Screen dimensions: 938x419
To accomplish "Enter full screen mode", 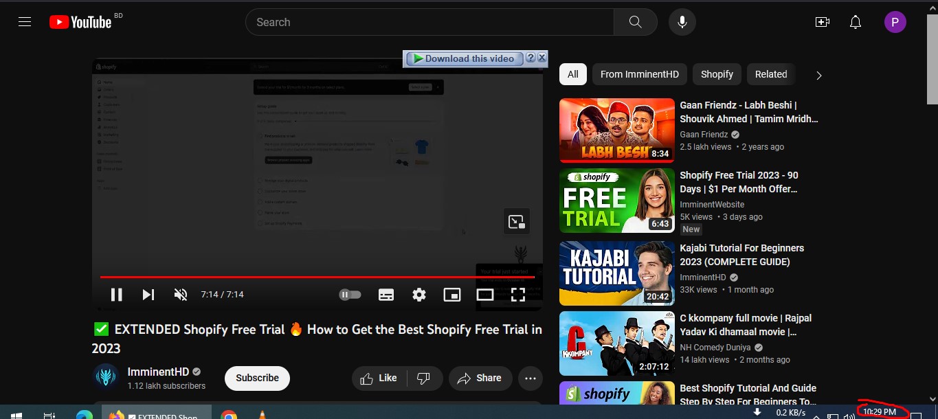I will pyautogui.click(x=518, y=295).
